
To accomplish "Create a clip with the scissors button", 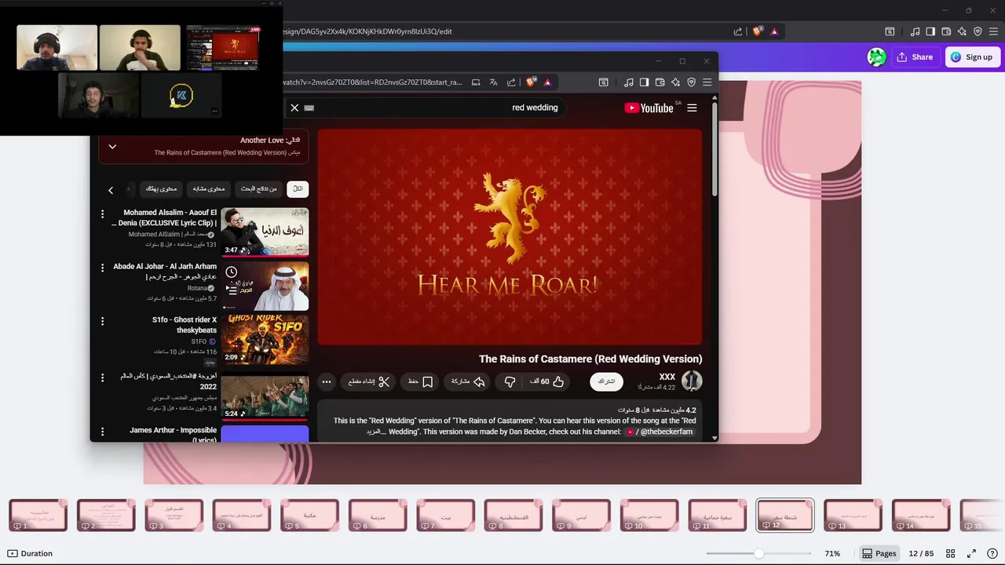I will pos(369,382).
